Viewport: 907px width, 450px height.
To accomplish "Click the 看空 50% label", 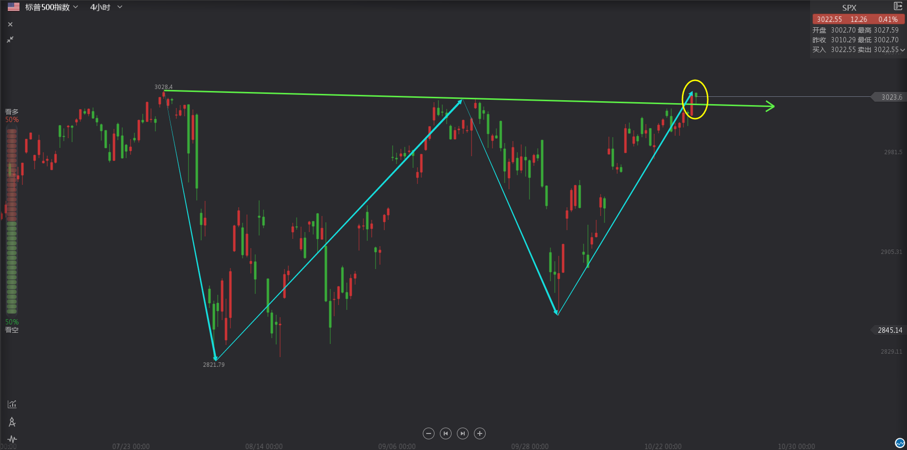I will coord(12,326).
